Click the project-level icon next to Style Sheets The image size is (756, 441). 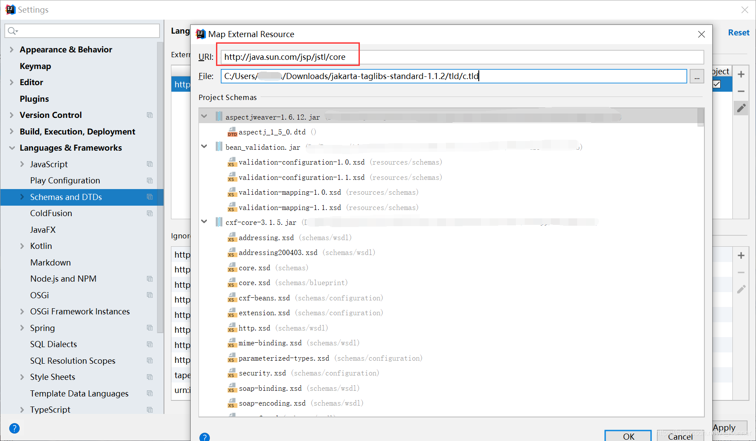point(150,377)
